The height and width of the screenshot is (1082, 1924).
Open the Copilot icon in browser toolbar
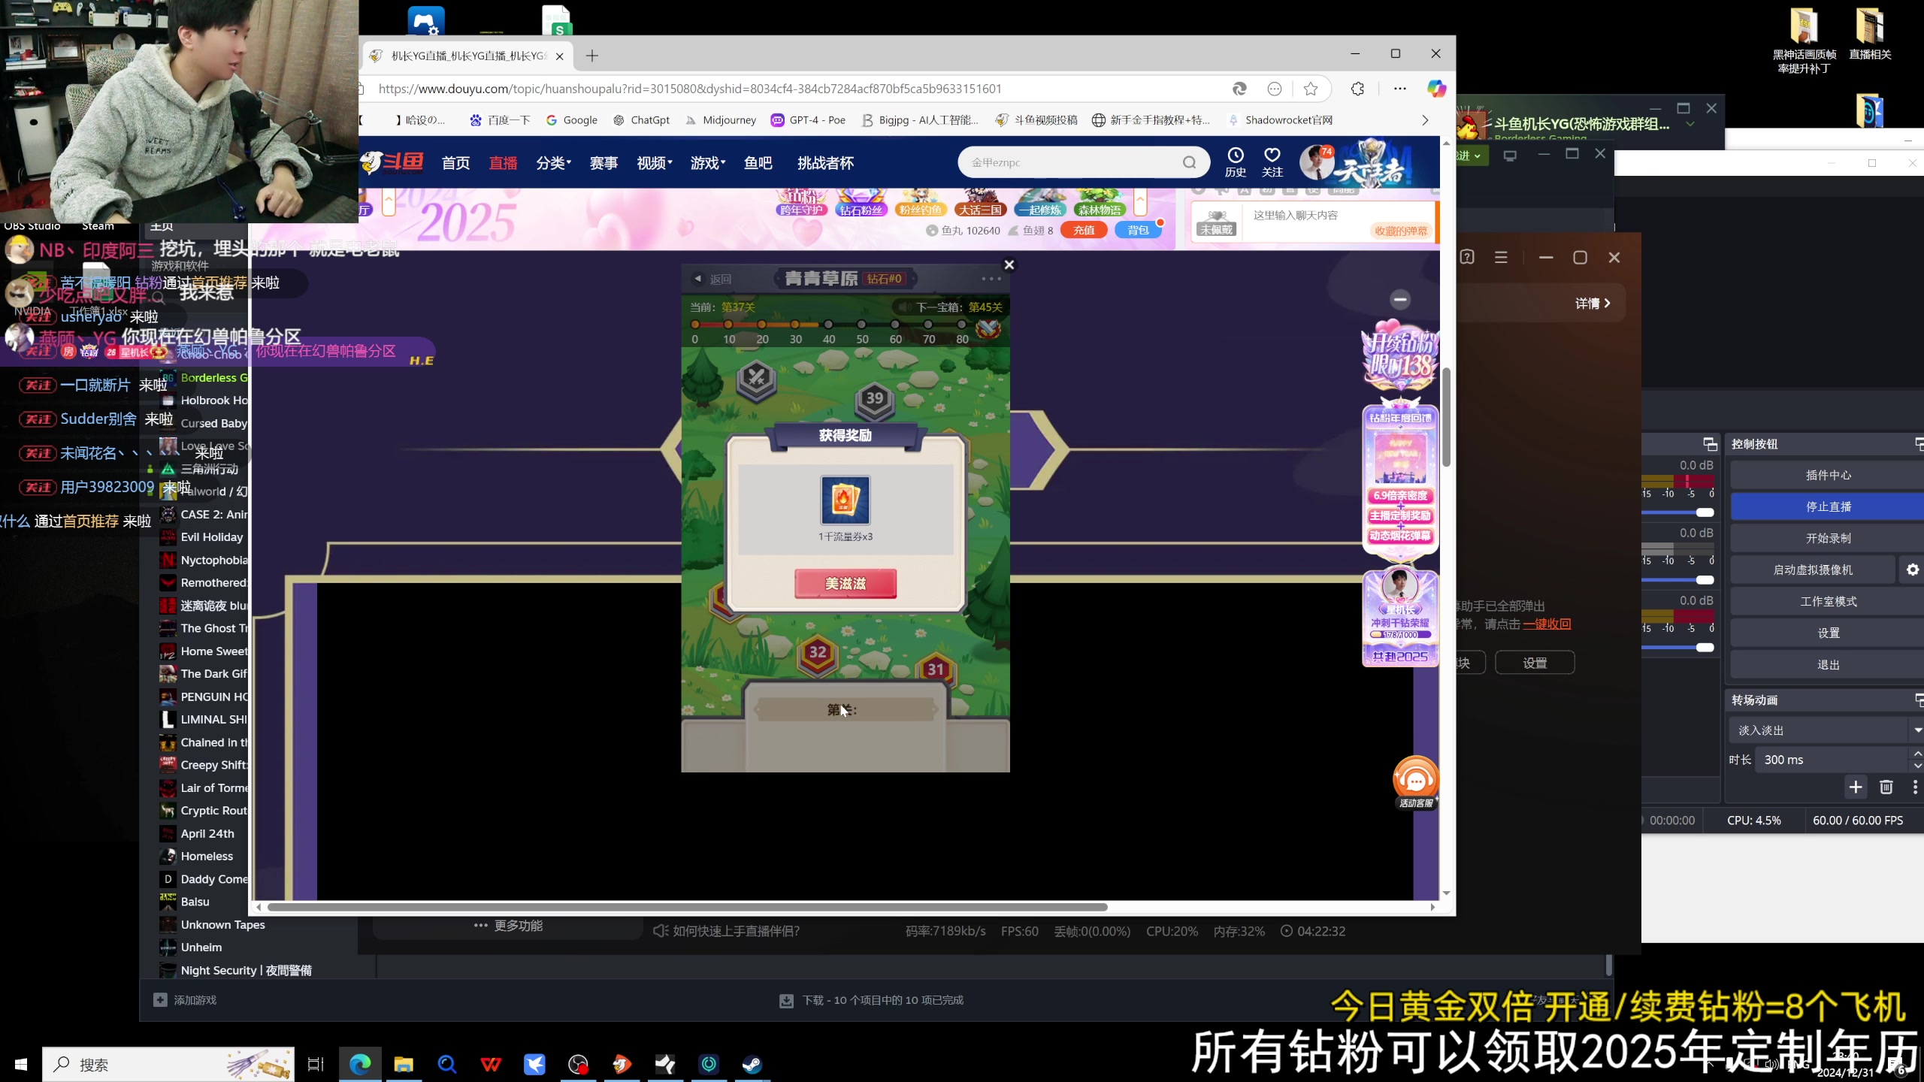click(x=1436, y=89)
